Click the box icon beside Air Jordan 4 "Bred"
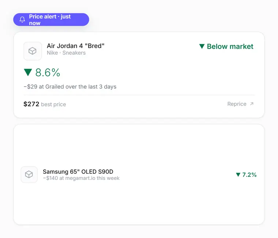The image size is (278, 238). pyautogui.click(x=33, y=51)
